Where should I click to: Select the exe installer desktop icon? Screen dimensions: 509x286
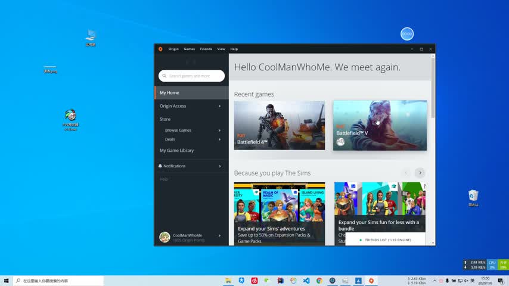70,120
